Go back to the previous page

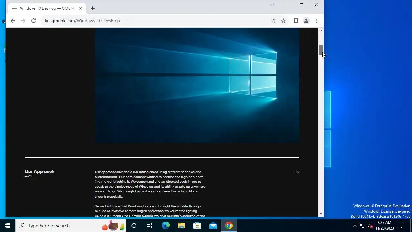click(13, 21)
